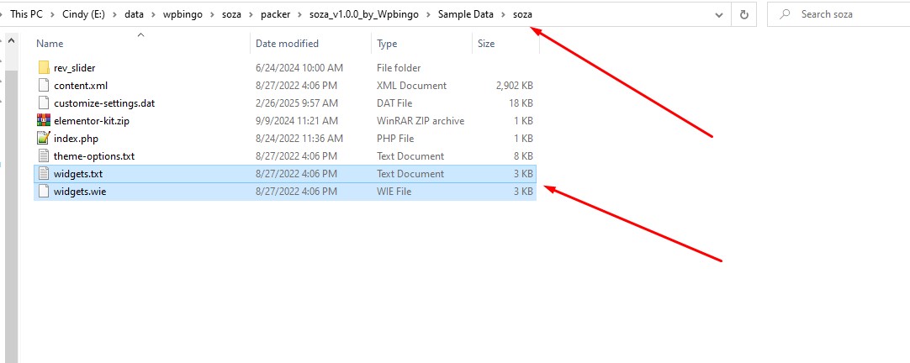Jump to This PC in breadcrumb

click(x=25, y=15)
